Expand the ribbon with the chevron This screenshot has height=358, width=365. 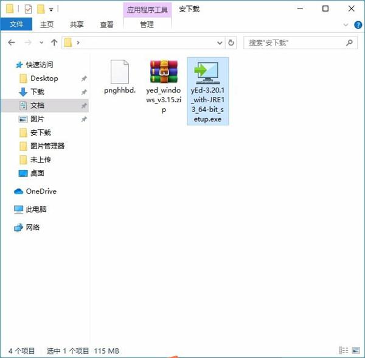[346, 25]
